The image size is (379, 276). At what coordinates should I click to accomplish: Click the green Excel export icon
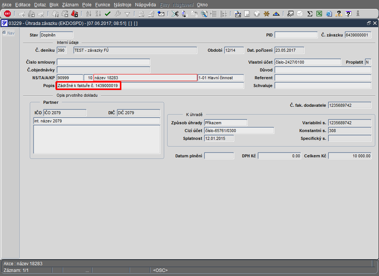(x=319, y=14)
